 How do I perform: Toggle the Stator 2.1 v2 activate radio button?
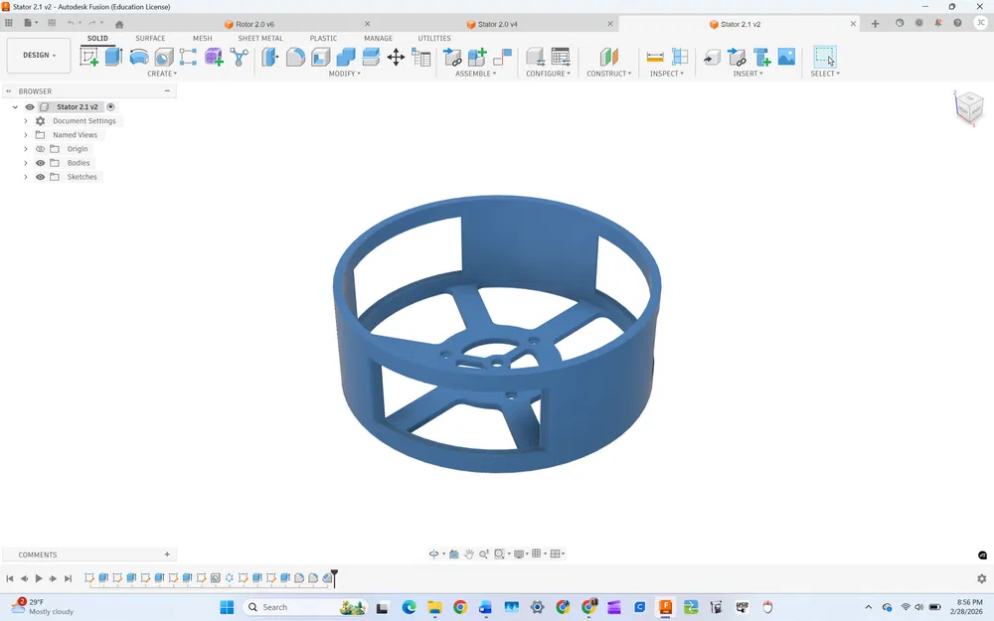pyautogui.click(x=110, y=107)
